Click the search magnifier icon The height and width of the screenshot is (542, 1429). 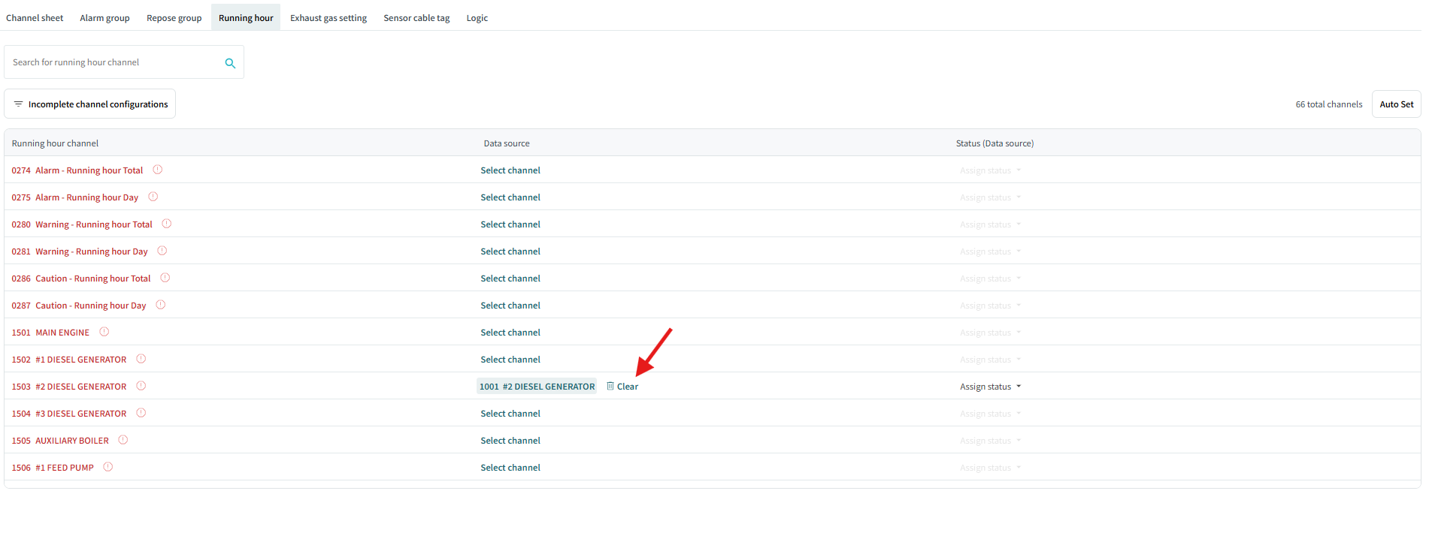230,63
